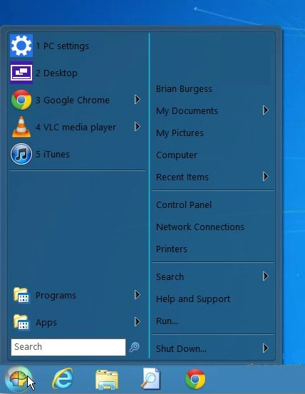
Task: Open File Explorer from the taskbar
Action: (x=107, y=379)
